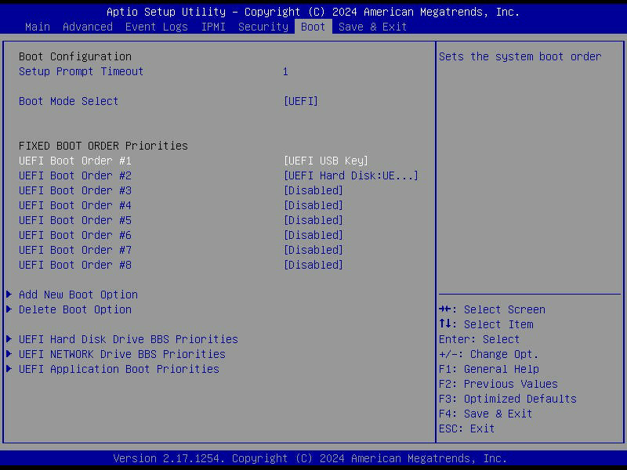Screen dimensions: 627x470
Task: Open the Main tab
Action: 37,27
